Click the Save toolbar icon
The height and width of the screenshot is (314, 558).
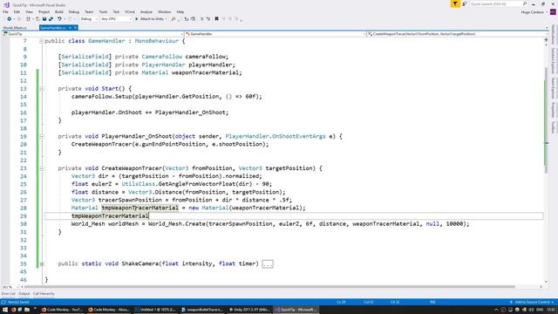coord(44,19)
